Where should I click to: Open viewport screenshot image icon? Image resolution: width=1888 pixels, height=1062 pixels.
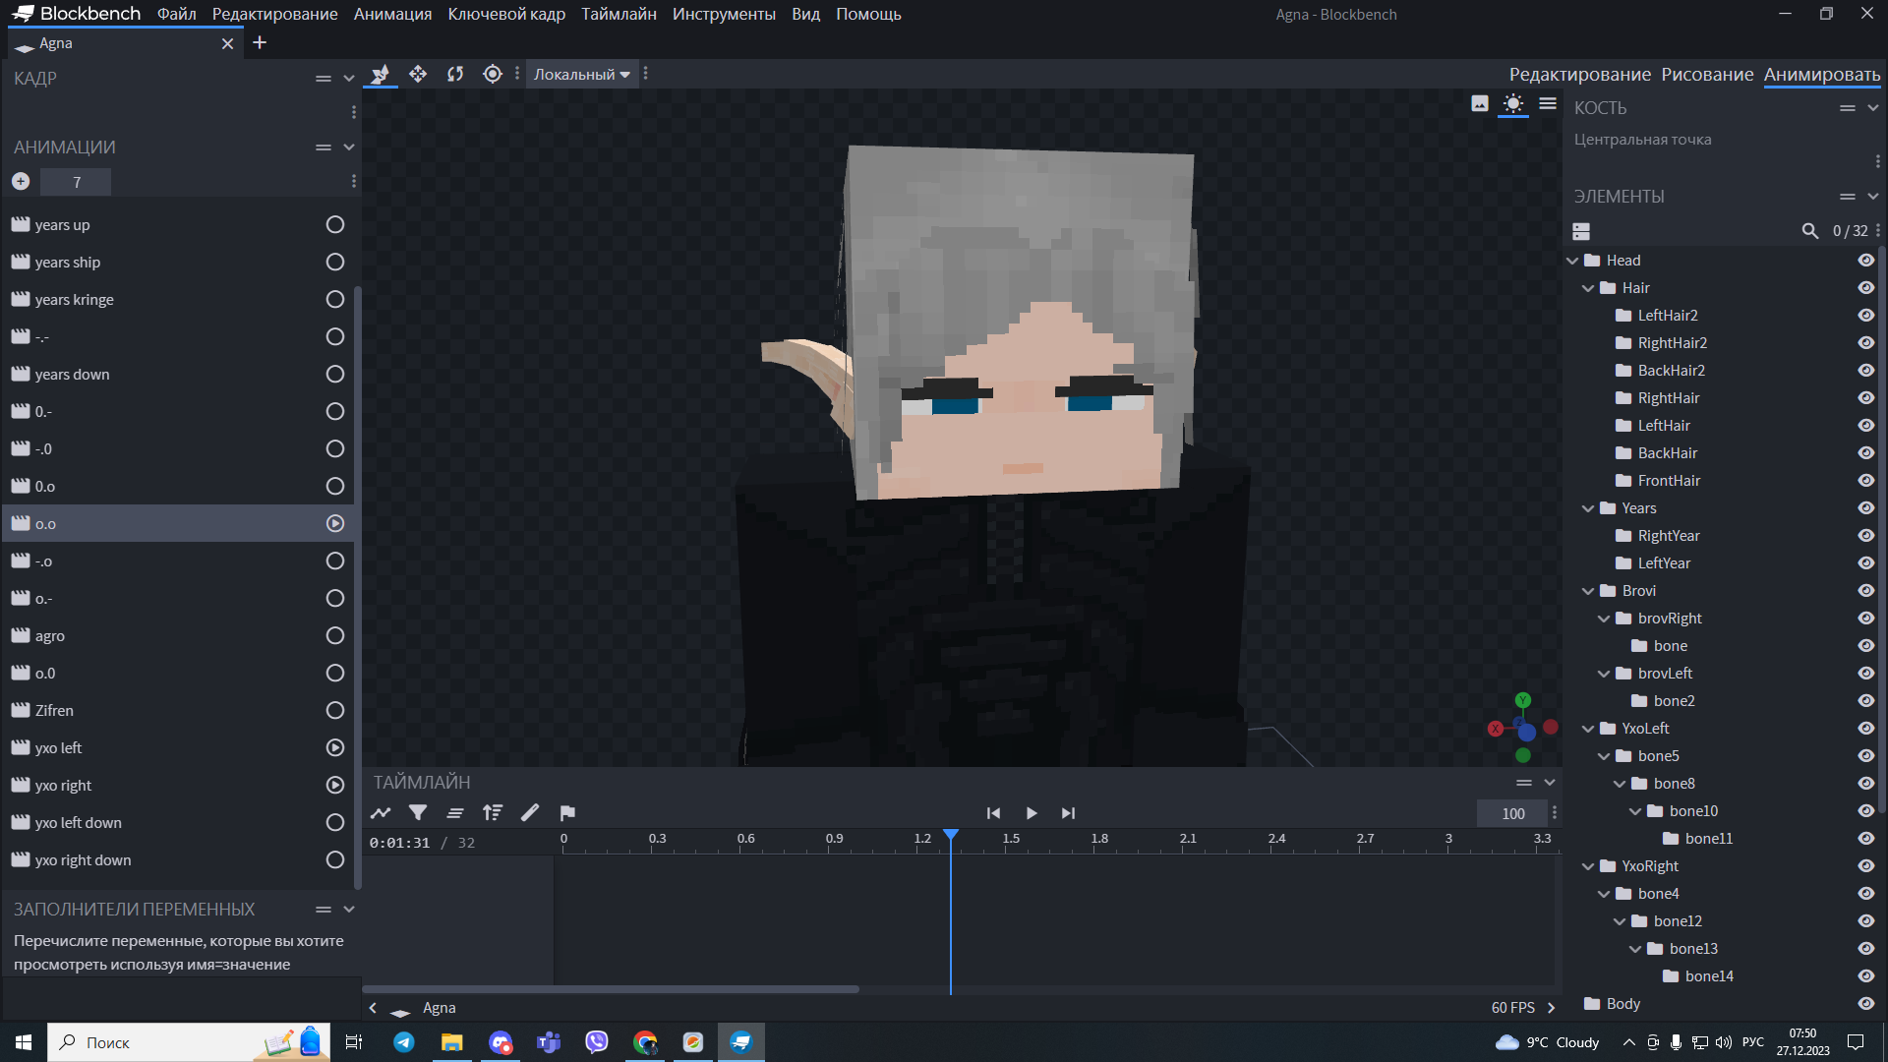[x=1480, y=103]
